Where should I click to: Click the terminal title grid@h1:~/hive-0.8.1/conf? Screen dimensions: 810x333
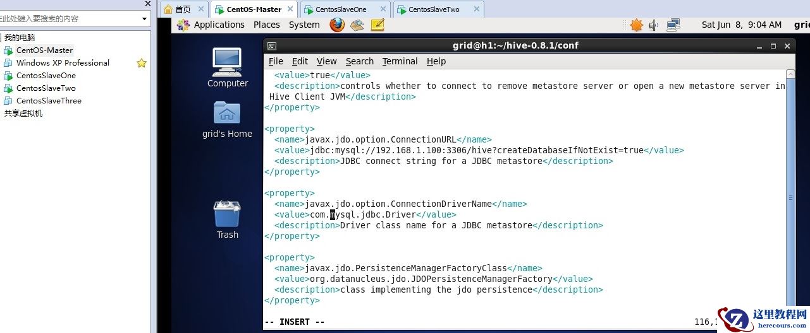(x=515, y=45)
